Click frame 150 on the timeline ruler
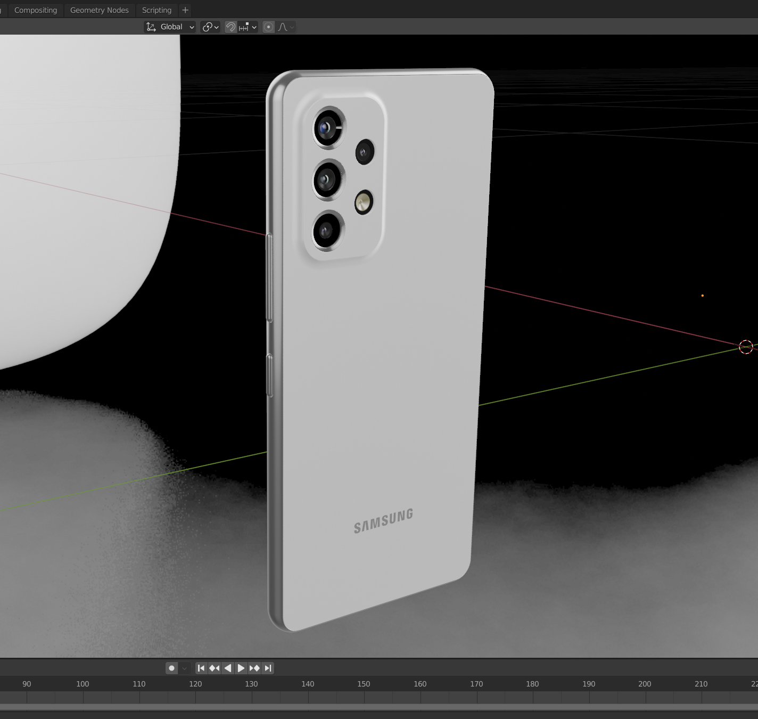The image size is (758, 719). [x=364, y=684]
